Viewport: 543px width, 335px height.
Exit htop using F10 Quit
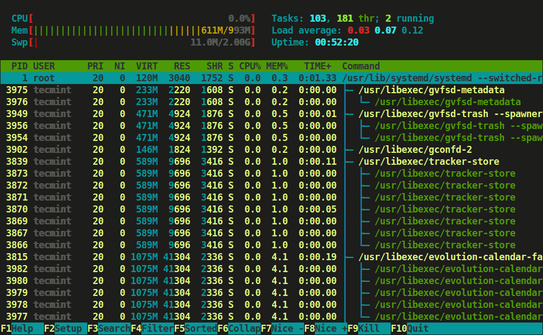[x=410, y=328]
